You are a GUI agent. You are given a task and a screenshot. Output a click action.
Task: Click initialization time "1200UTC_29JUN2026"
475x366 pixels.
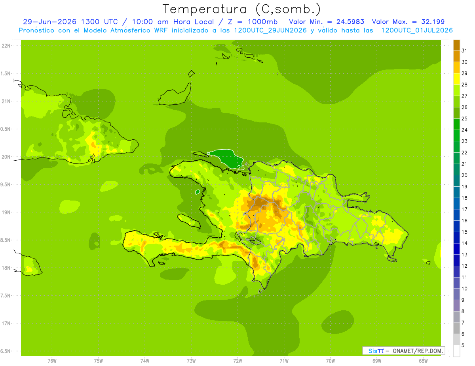click(270, 30)
